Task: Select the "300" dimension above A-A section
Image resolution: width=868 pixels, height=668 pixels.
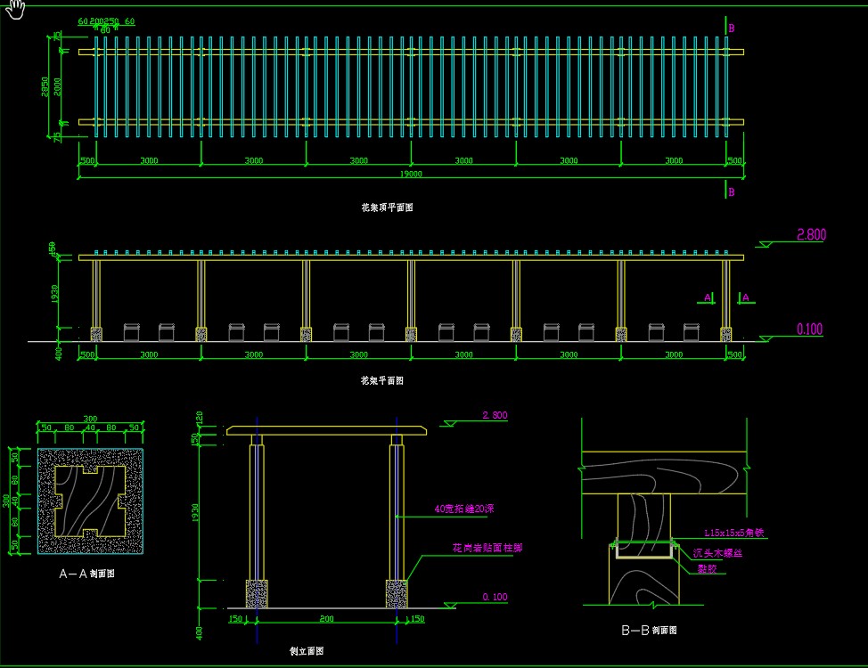Action: point(90,419)
